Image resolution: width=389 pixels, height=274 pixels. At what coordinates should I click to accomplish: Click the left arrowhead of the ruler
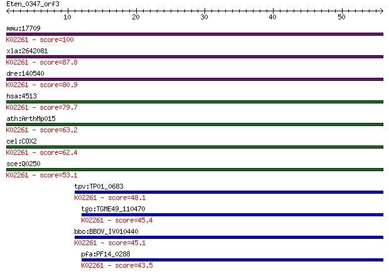click(8, 11)
